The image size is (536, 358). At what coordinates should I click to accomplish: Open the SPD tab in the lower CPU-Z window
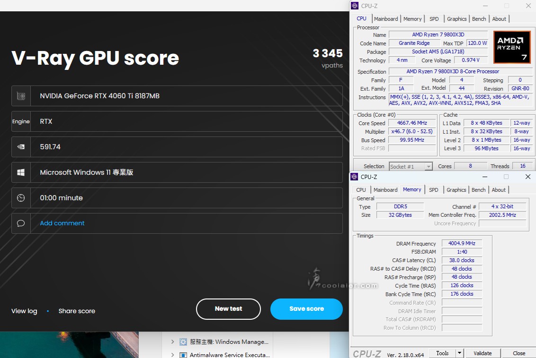pos(433,190)
